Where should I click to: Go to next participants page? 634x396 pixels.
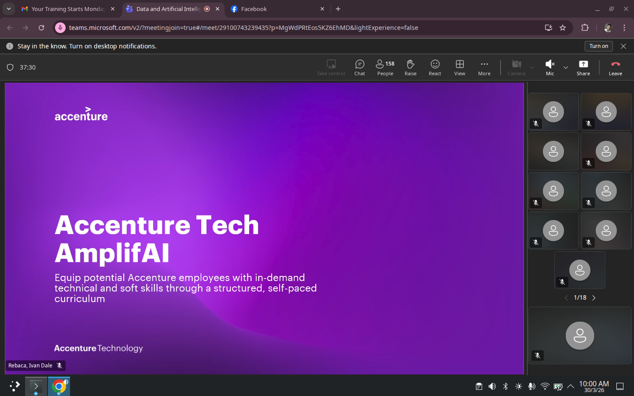594,298
